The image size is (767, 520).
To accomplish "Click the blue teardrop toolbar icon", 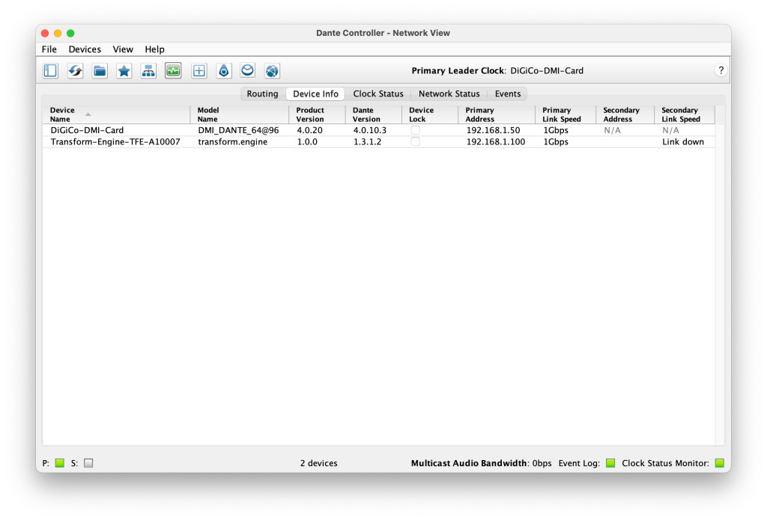I will (223, 71).
